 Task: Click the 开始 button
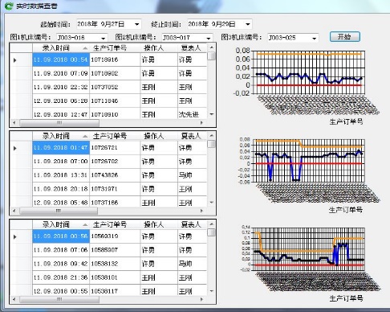pyautogui.click(x=345, y=37)
